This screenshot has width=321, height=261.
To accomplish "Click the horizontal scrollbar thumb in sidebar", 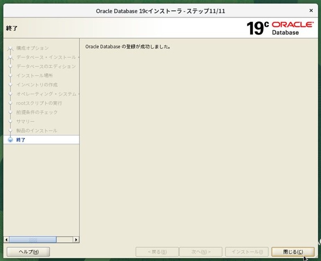I will pyautogui.click(x=33, y=240).
